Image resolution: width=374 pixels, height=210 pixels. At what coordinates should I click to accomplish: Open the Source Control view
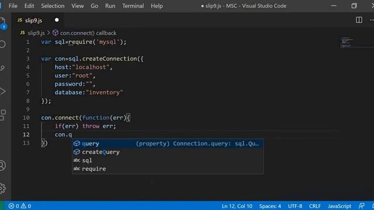pos(2,68)
